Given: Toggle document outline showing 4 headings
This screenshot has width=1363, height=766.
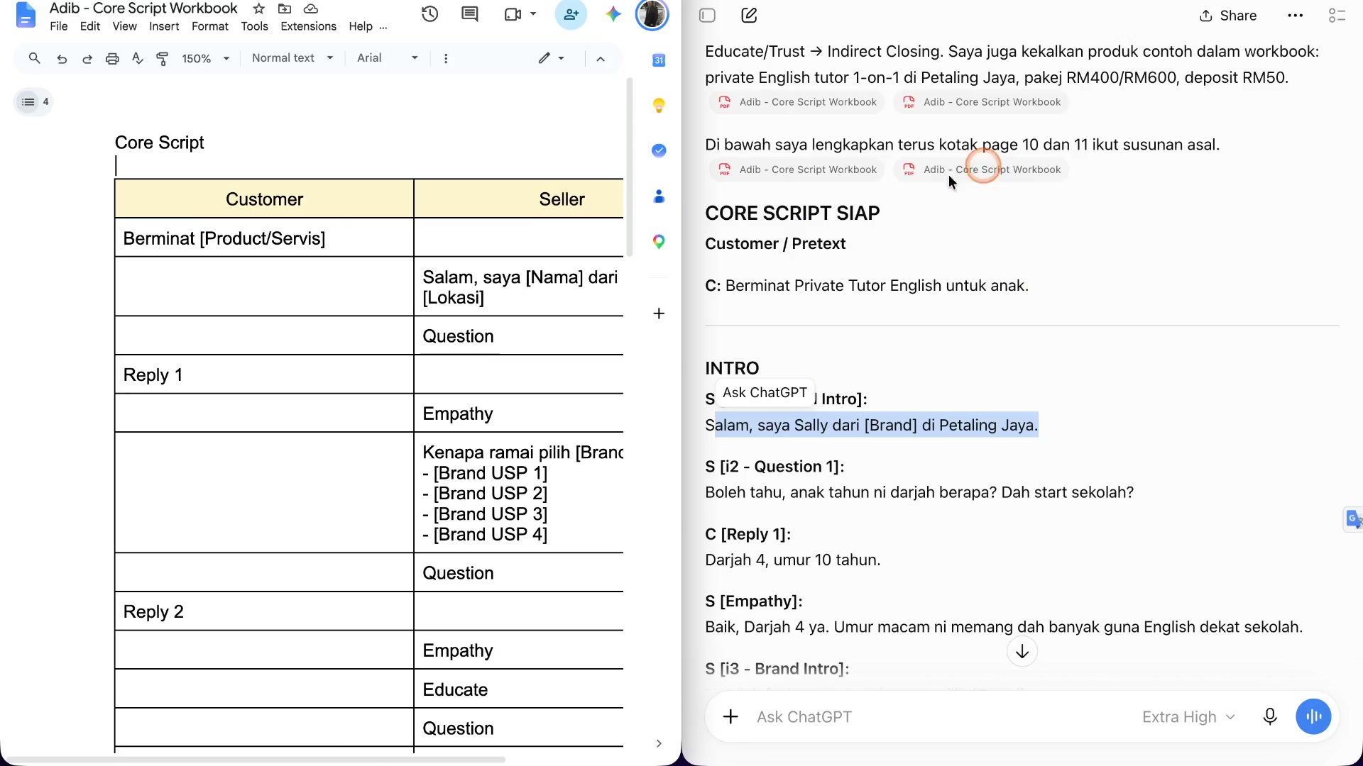Looking at the screenshot, I should click(x=34, y=102).
